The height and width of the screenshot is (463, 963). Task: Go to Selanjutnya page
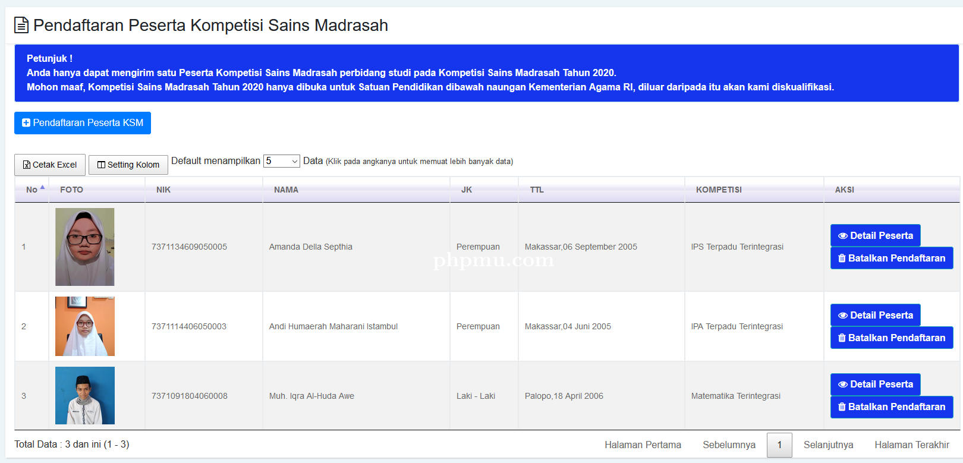click(x=828, y=445)
